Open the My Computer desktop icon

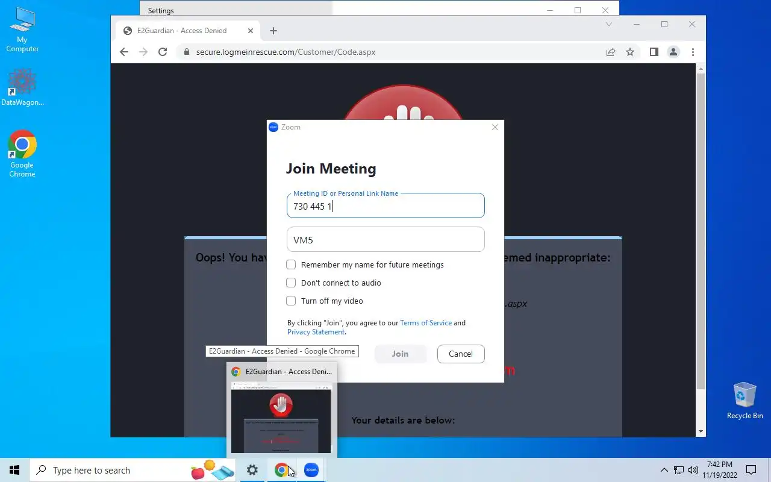22,30
